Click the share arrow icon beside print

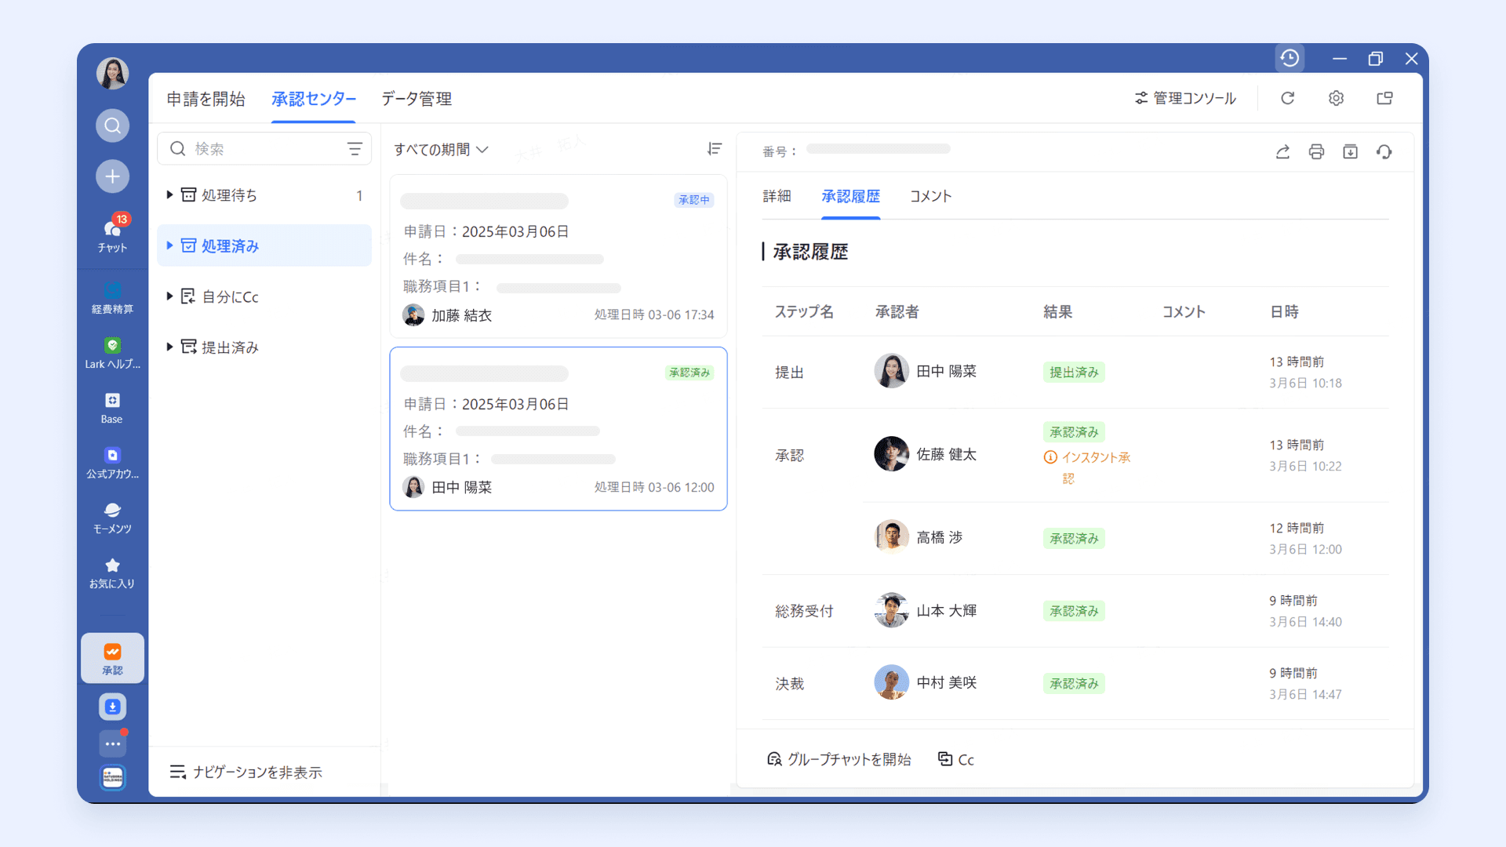(x=1282, y=152)
